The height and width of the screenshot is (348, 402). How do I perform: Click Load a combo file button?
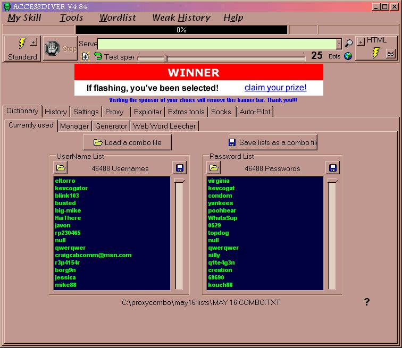[128, 142]
